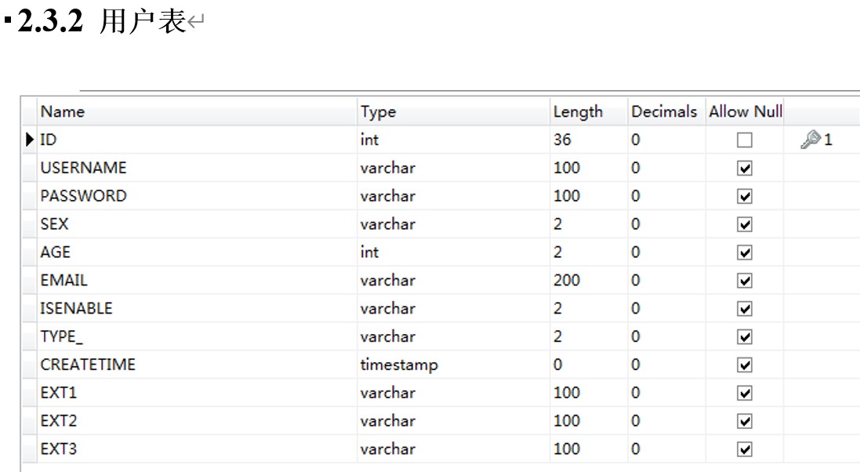Click the length value 36 for ID
Screen dimensions: 860x472
pos(589,140)
